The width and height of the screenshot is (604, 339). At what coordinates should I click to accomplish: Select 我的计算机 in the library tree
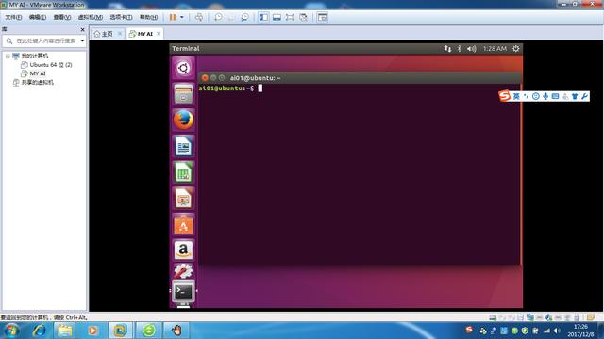35,56
